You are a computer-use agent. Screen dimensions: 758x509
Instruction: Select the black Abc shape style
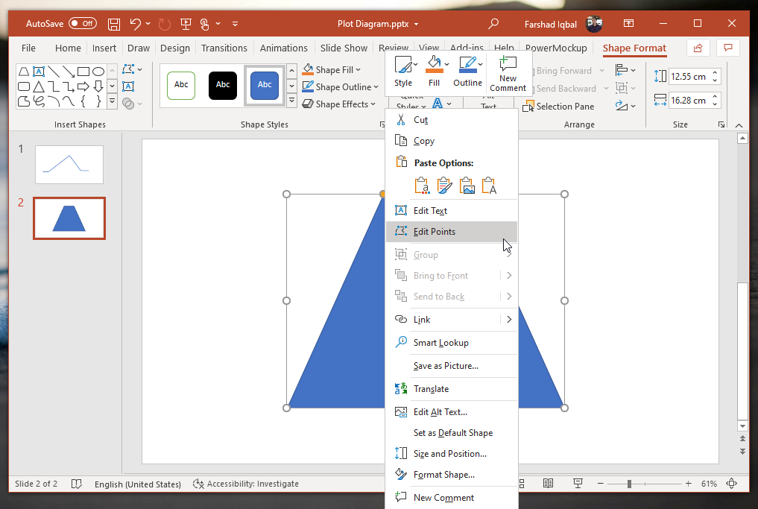coord(223,85)
